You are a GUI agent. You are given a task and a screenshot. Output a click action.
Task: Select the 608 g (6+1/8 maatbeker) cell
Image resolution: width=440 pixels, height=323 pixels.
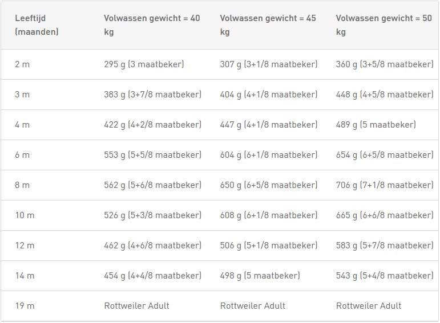click(x=269, y=215)
